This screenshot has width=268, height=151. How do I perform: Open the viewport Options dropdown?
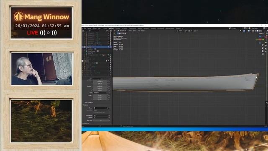(x=261, y=34)
